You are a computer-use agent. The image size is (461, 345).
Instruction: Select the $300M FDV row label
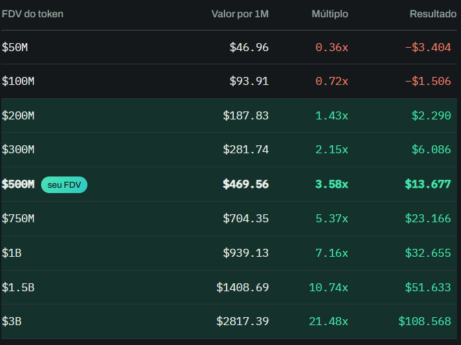[x=18, y=150]
